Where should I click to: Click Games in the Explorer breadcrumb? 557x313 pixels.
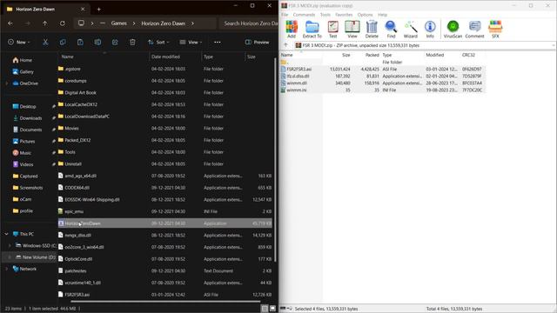[118, 23]
